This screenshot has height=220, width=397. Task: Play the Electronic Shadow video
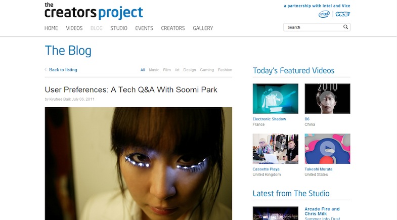pyautogui.click(x=275, y=99)
